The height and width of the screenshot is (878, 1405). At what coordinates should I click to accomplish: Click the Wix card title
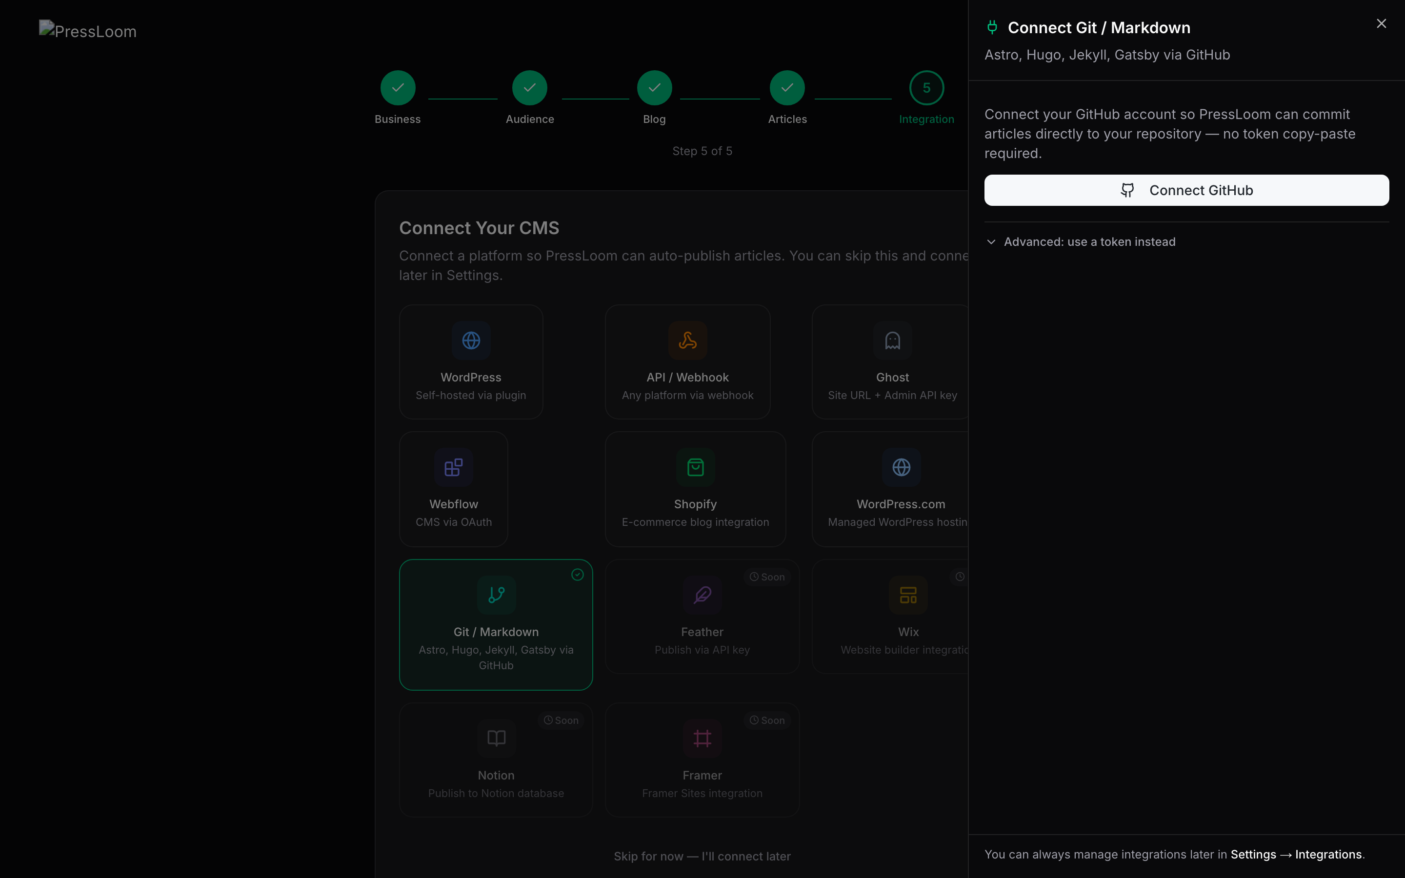pyautogui.click(x=908, y=632)
